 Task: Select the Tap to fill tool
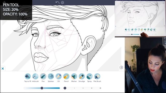coord(28,76)
